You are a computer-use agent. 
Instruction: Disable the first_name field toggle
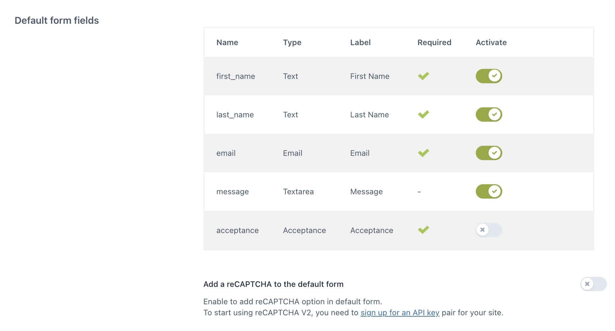pos(489,76)
